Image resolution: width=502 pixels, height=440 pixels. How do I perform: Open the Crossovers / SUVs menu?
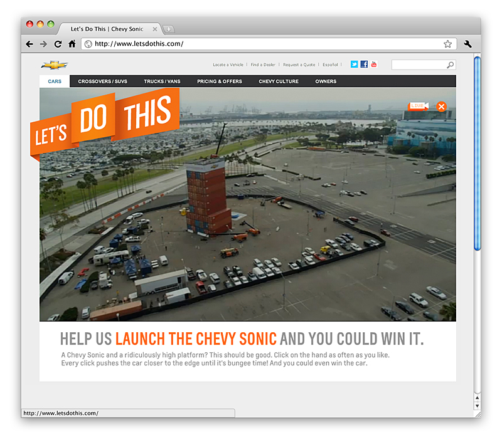coord(102,81)
